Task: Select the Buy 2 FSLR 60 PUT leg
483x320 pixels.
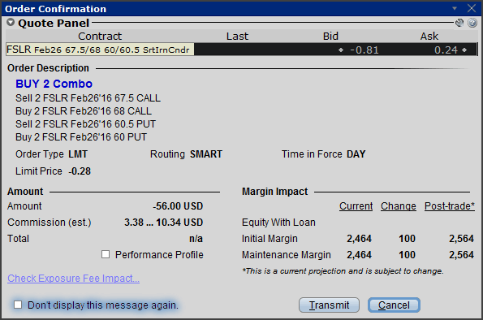Action: [81, 137]
